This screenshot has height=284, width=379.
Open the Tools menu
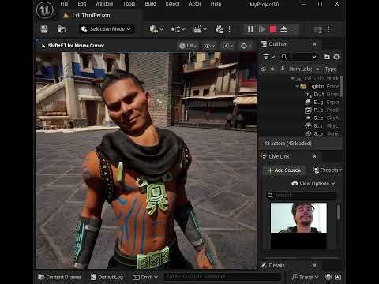click(x=129, y=4)
